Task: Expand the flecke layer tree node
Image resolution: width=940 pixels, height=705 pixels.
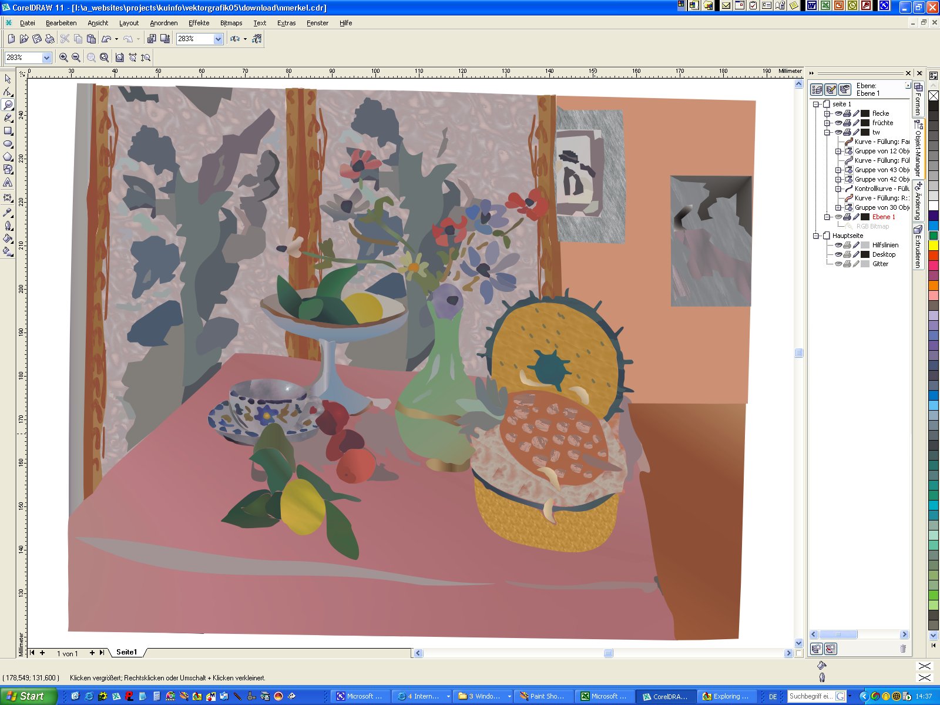Action: coord(827,113)
